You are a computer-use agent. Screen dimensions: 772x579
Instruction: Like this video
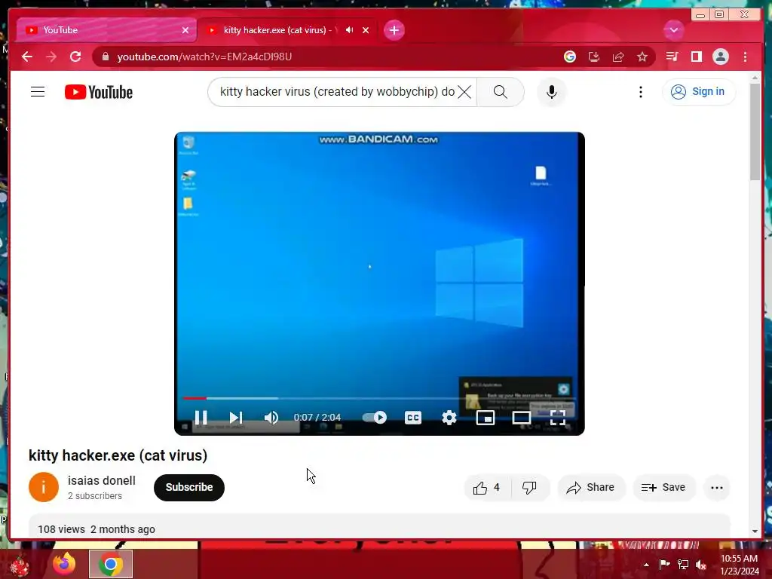(486, 488)
